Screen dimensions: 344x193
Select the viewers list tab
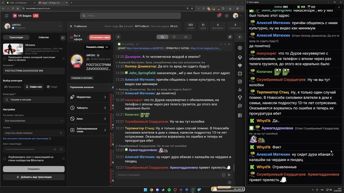click(x=185, y=37)
